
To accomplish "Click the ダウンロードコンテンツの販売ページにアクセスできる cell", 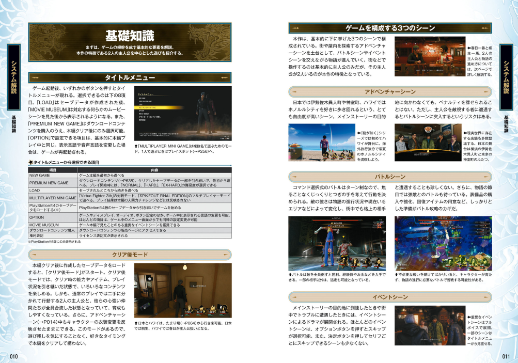I will 154,230.
